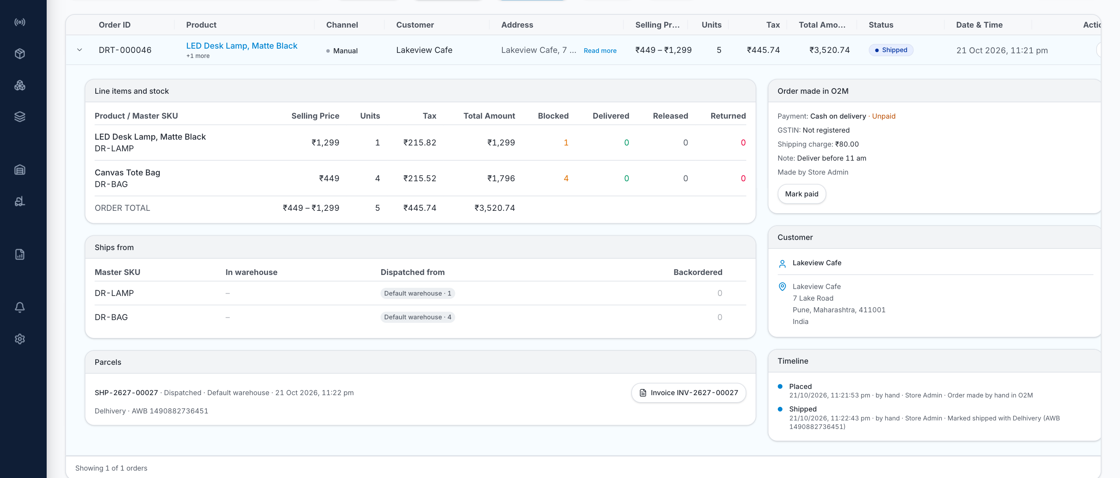1120x478 pixels.
Task: Click the Channel column header
Action: click(x=342, y=25)
